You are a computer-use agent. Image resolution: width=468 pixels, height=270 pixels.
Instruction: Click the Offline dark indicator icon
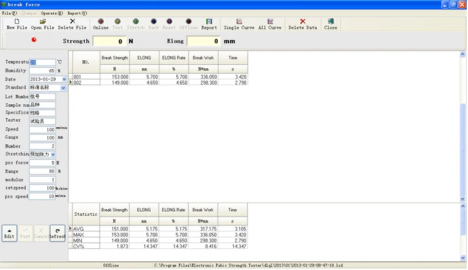pyautogui.click(x=189, y=21)
